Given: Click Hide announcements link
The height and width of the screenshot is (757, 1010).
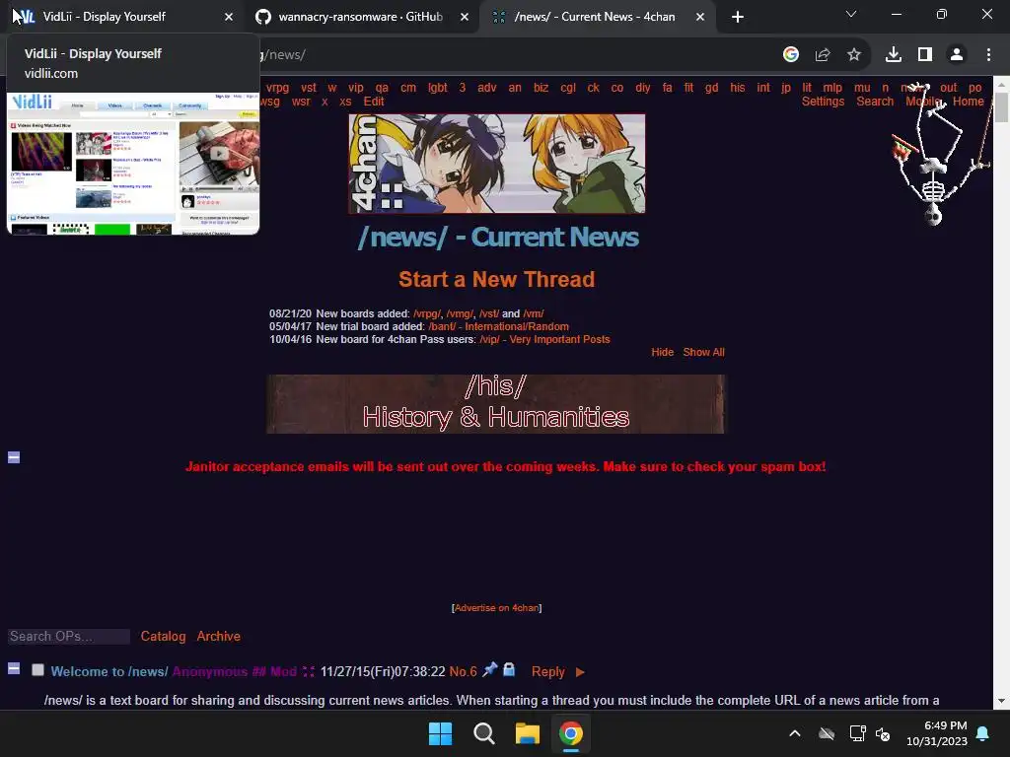Looking at the screenshot, I should [x=662, y=352].
